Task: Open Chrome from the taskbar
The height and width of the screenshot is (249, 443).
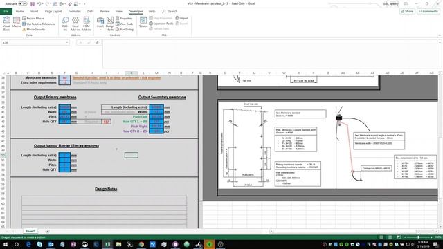Action: click(x=141, y=244)
